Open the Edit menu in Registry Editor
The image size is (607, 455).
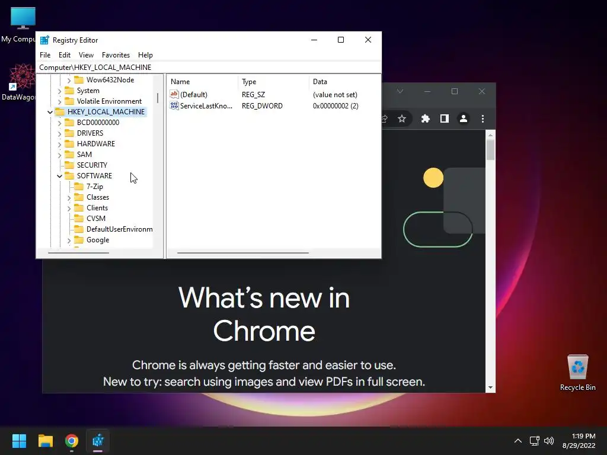point(64,55)
